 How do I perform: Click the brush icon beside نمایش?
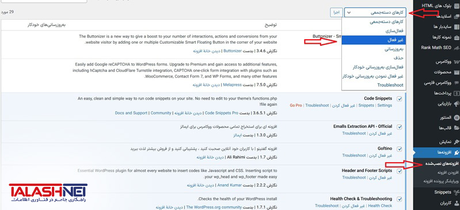(x=457, y=142)
